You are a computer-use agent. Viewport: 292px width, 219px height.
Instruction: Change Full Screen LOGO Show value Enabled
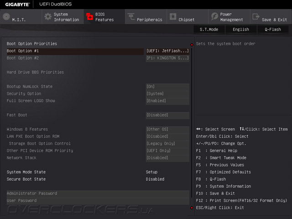point(167,101)
